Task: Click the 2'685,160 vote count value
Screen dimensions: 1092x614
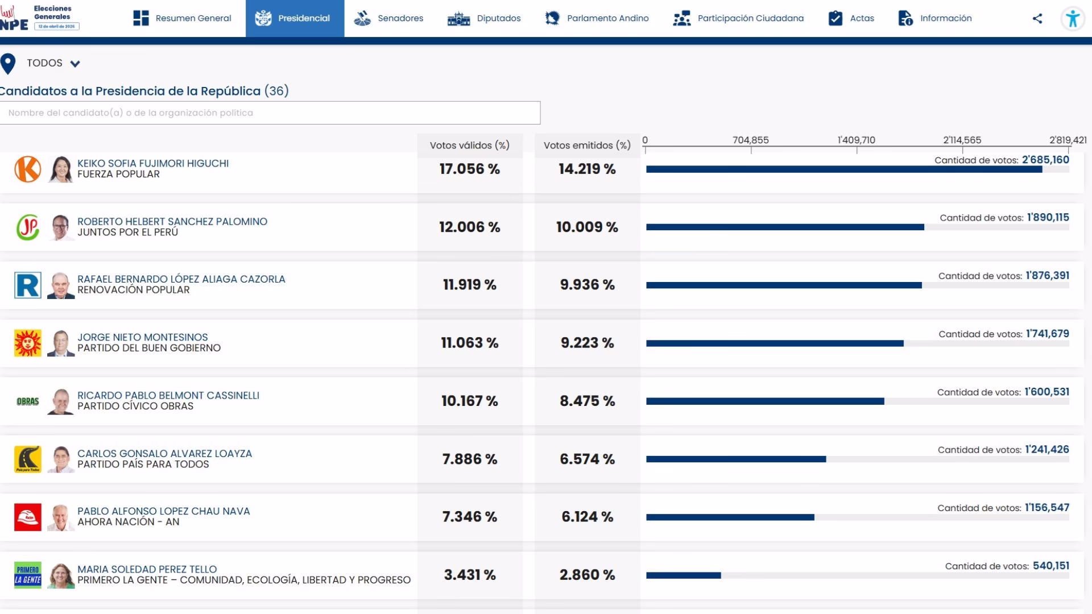Action: 1045,160
